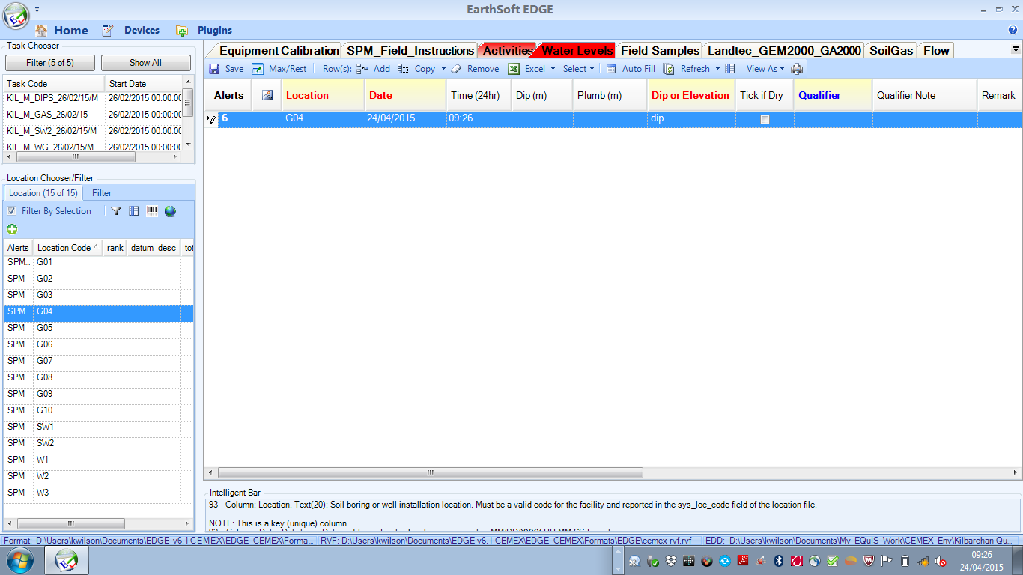
Task: Open the Plugins ribbon tab
Action: pos(204,31)
